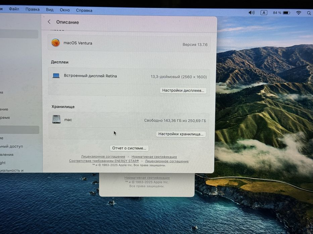Open the Wi-Fi menu in the menu bar
The width and height of the screenshot is (313, 234).
coord(299,13)
